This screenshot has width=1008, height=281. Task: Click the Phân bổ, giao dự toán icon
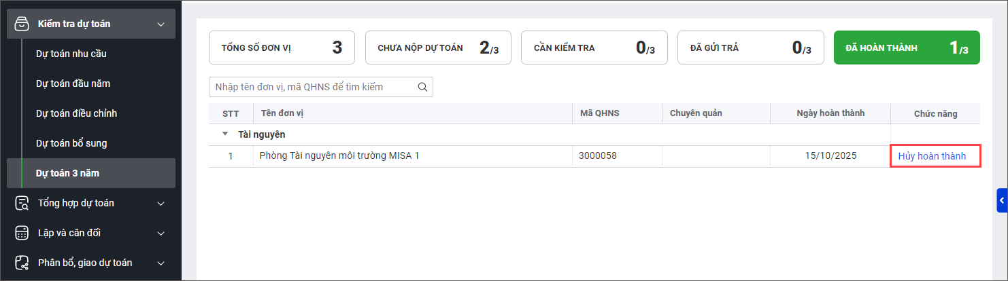pyautogui.click(x=22, y=263)
